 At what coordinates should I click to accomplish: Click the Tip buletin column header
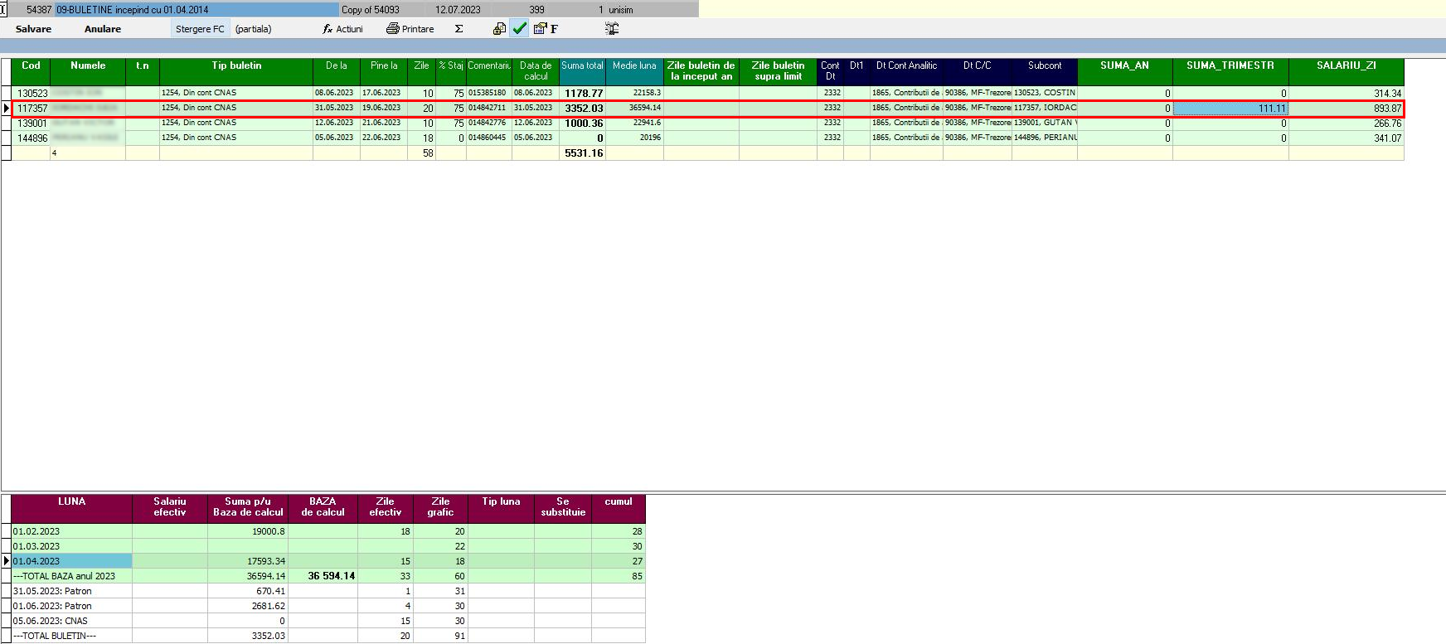[236, 71]
